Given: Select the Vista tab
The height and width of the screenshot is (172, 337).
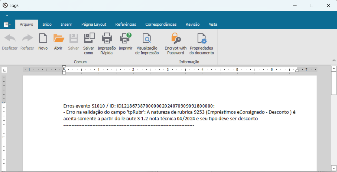Looking at the screenshot, I should [213, 24].
